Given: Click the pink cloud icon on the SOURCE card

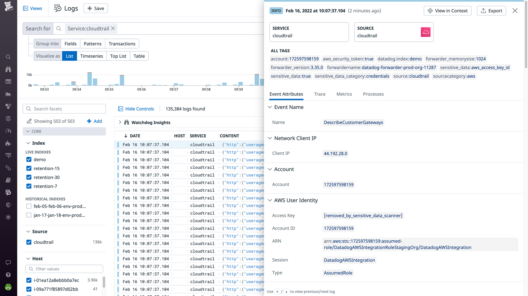Looking at the screenshot, I should [425, 32].
